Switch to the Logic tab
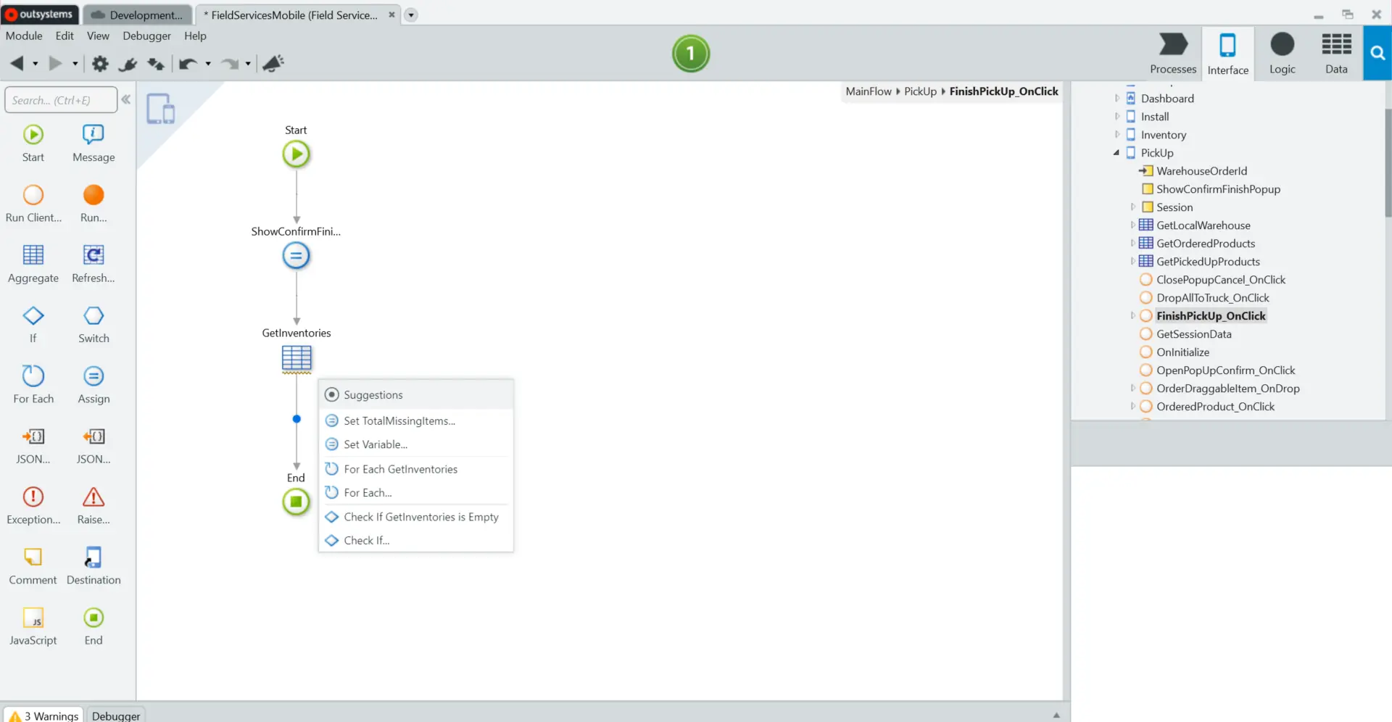 click(1282, 54)
